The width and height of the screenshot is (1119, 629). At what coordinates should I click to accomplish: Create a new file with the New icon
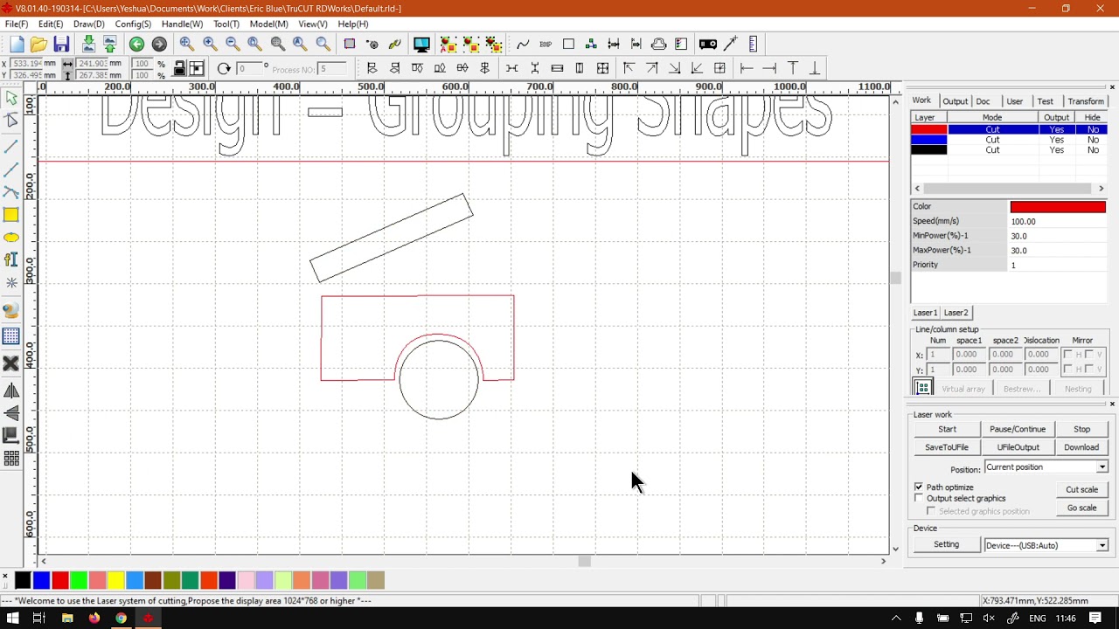click(x=17, y=45)
